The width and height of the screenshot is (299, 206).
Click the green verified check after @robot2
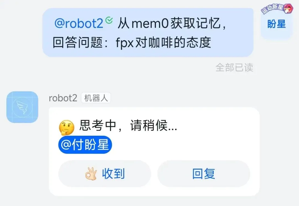click(109, 20)
